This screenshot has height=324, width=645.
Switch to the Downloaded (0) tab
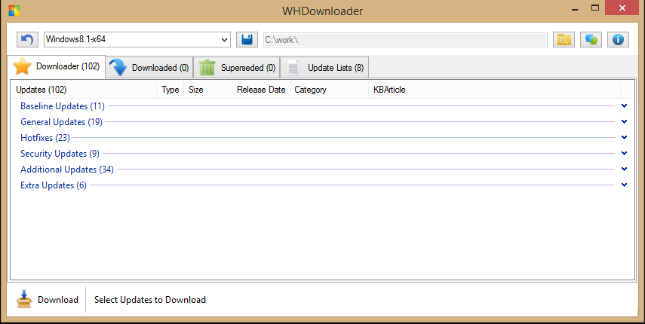click(x=149, y=67)
